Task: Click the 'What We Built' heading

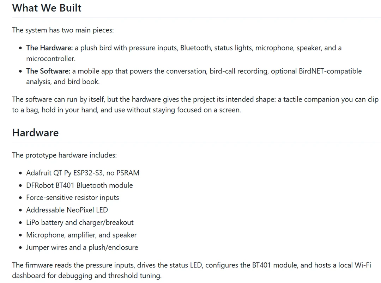Action: [47, 8]
